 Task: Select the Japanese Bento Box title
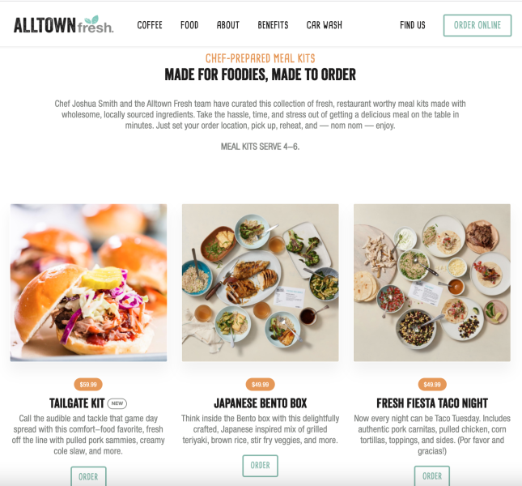pos(261,403)
